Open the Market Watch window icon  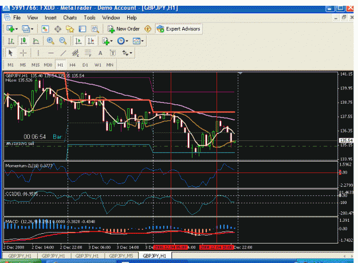click(45, 29)
